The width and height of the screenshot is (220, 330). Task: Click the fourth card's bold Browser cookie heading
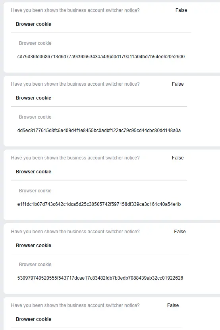[x=33, y=246]
